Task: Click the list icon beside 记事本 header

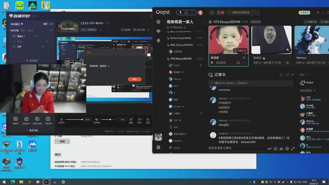Action: pyautogui.click(x=292, y=75)
